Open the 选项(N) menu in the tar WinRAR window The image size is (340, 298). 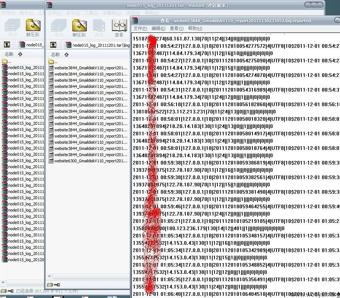pyautogui.click(x=133, y=13)
